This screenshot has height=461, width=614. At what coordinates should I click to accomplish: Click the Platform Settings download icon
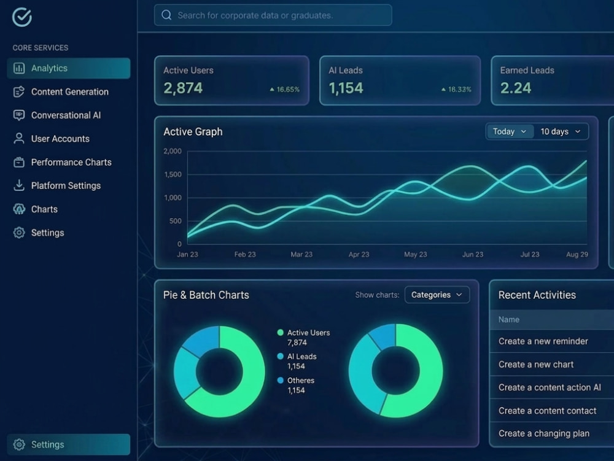pos(19,185)
